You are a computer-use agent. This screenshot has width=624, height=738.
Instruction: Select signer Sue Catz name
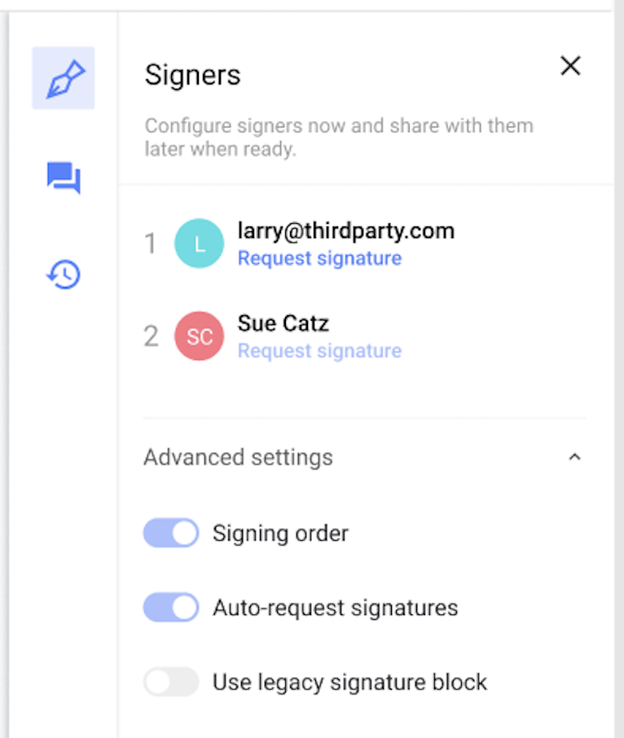(x=283, y=323)
